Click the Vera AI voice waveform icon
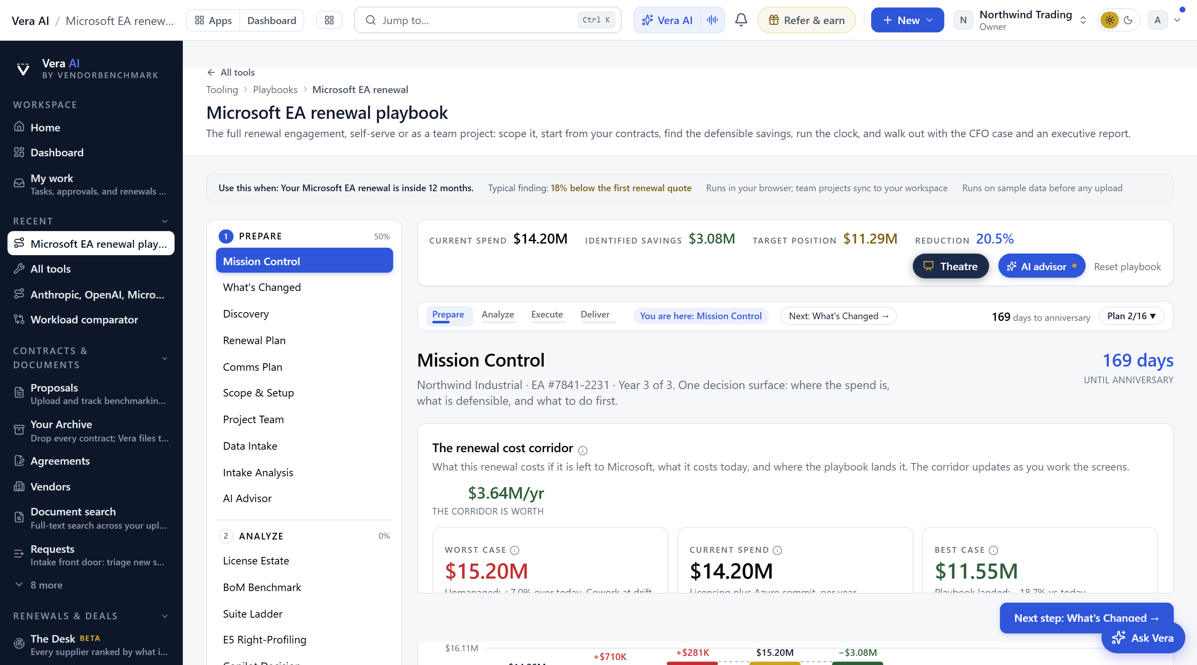Viewport: 1197px width, 665px height. click(712, 20)
